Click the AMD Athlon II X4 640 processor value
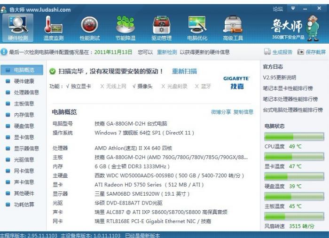 coord(133,148)
